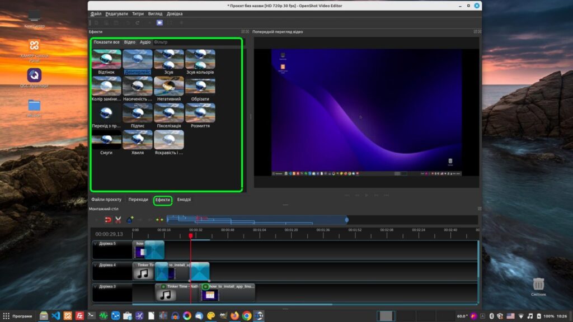Switch to the Переходи tab
This screenshot has height=322, width=573.
(x=138, y=200)
